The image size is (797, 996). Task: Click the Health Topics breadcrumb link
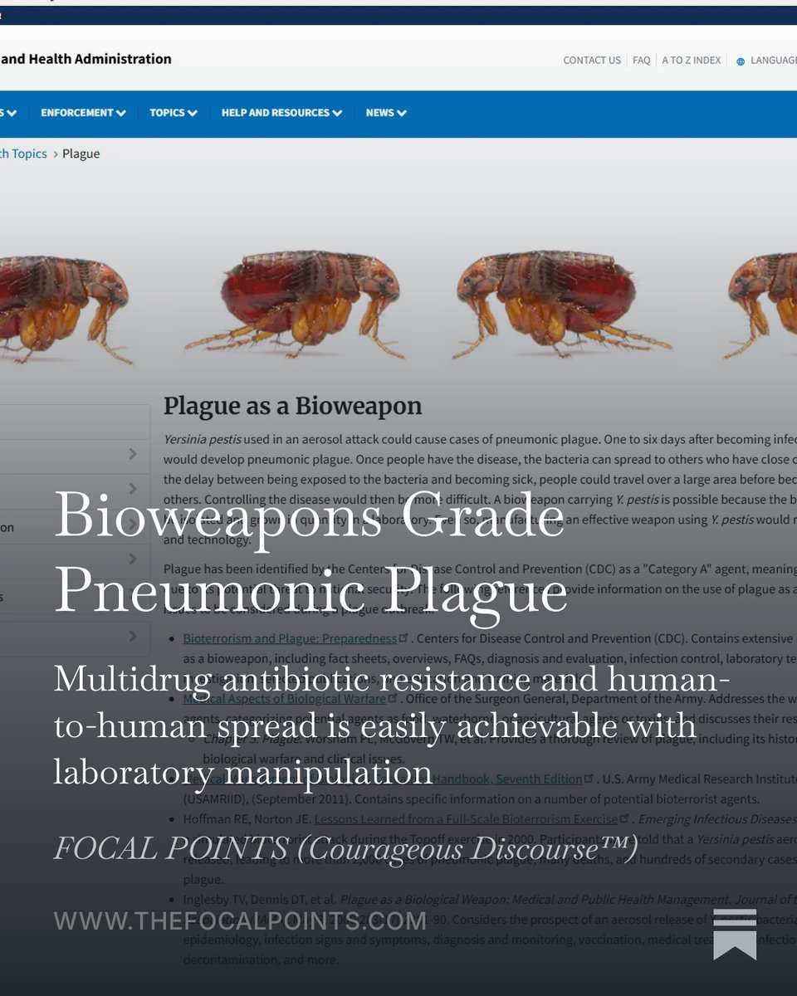tap(23, 154)
